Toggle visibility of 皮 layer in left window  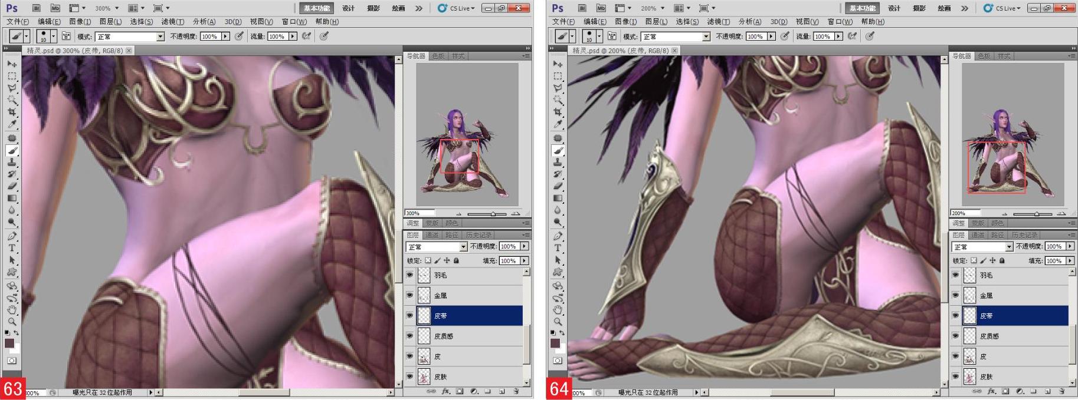[409, 356]
